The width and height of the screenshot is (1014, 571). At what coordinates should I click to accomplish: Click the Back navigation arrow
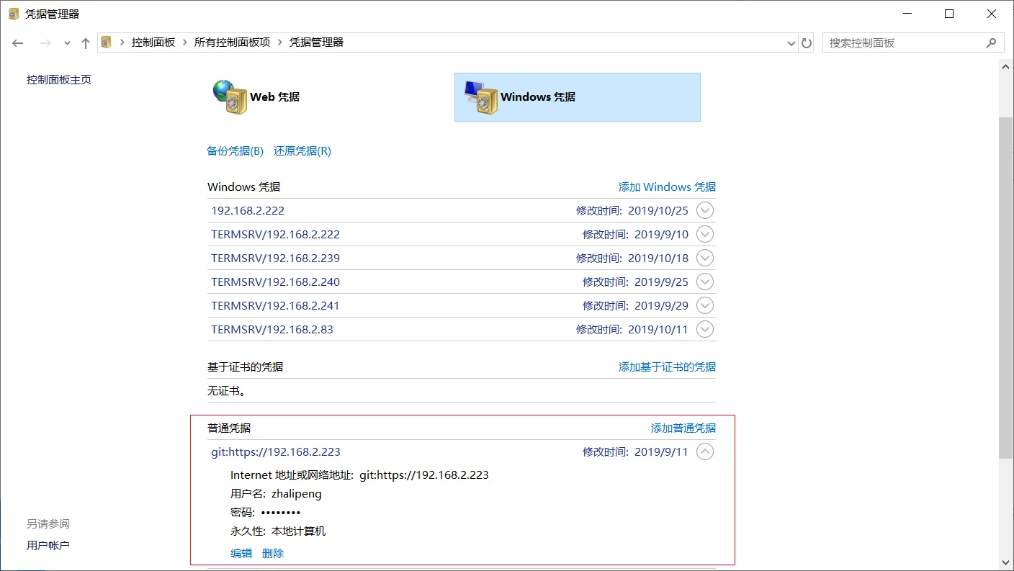(x=18, y=43)
